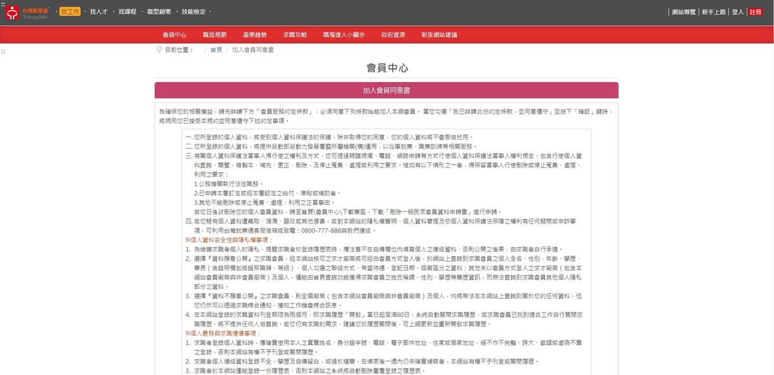Open 求職攻略 in the red menu bar

tap(295, 35)
